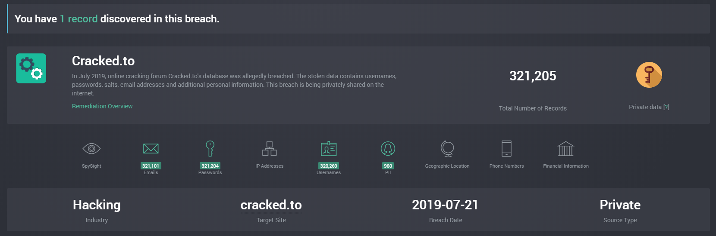Click the Emails envelope icon

[151, 149]
